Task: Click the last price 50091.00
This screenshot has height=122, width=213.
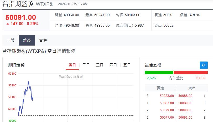Action: 21,17
